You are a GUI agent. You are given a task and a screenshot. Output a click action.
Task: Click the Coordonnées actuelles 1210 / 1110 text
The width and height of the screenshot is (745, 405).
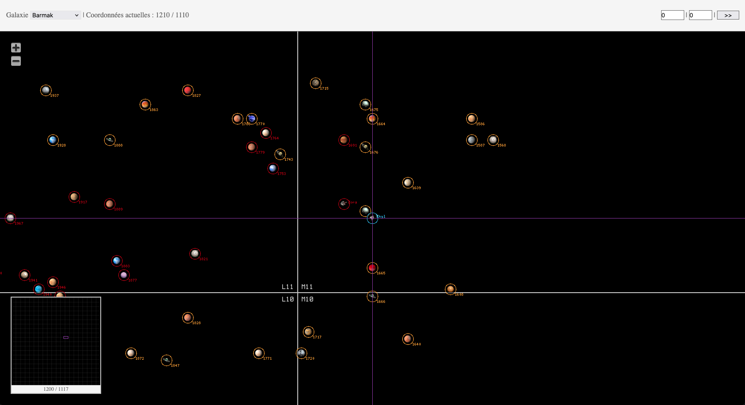coord(138,15)
